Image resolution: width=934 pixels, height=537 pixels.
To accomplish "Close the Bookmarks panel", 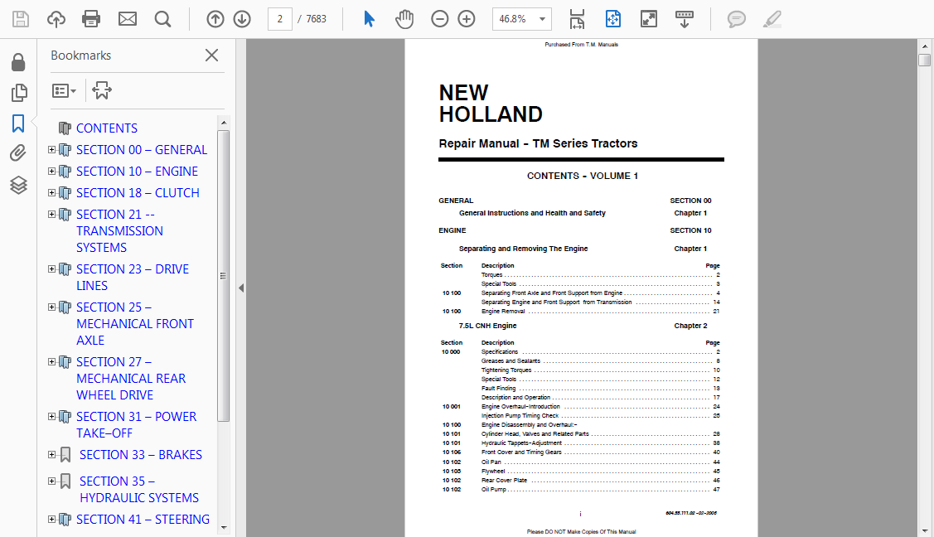I will (x=211, y=56).
